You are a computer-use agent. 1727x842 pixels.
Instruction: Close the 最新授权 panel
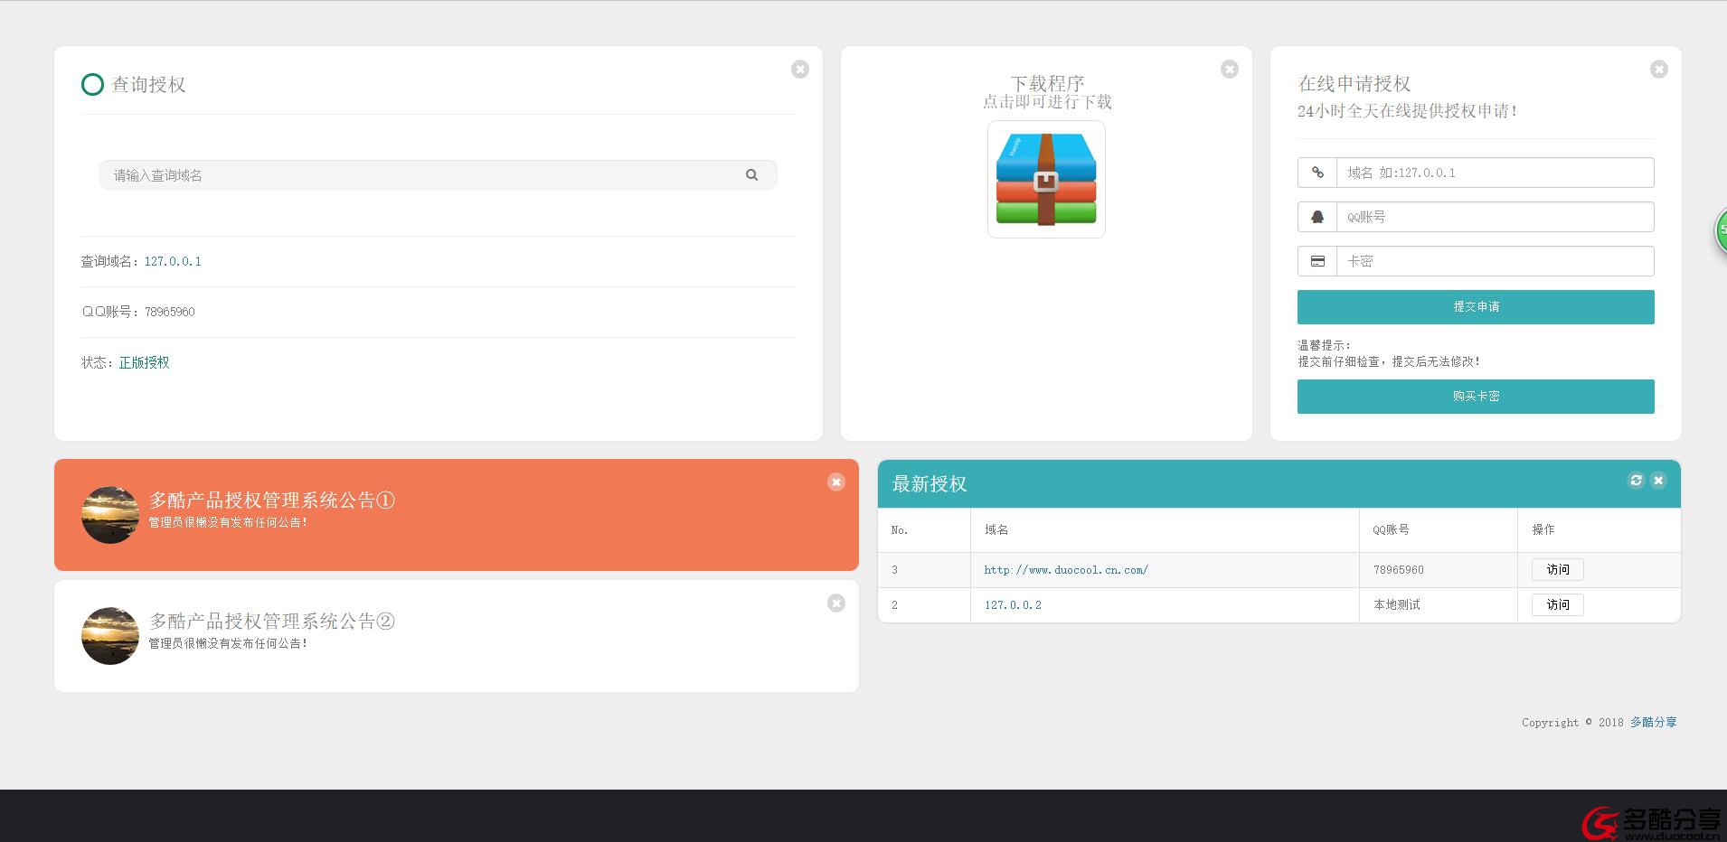tap(1658, 481)
